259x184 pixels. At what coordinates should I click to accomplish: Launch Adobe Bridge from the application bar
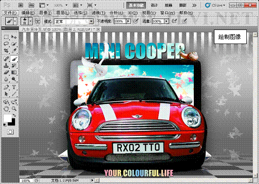tap(21, 5)
